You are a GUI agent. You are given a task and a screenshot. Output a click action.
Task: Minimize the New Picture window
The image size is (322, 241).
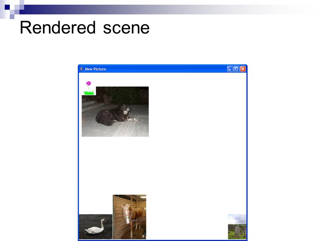[230, 69]
